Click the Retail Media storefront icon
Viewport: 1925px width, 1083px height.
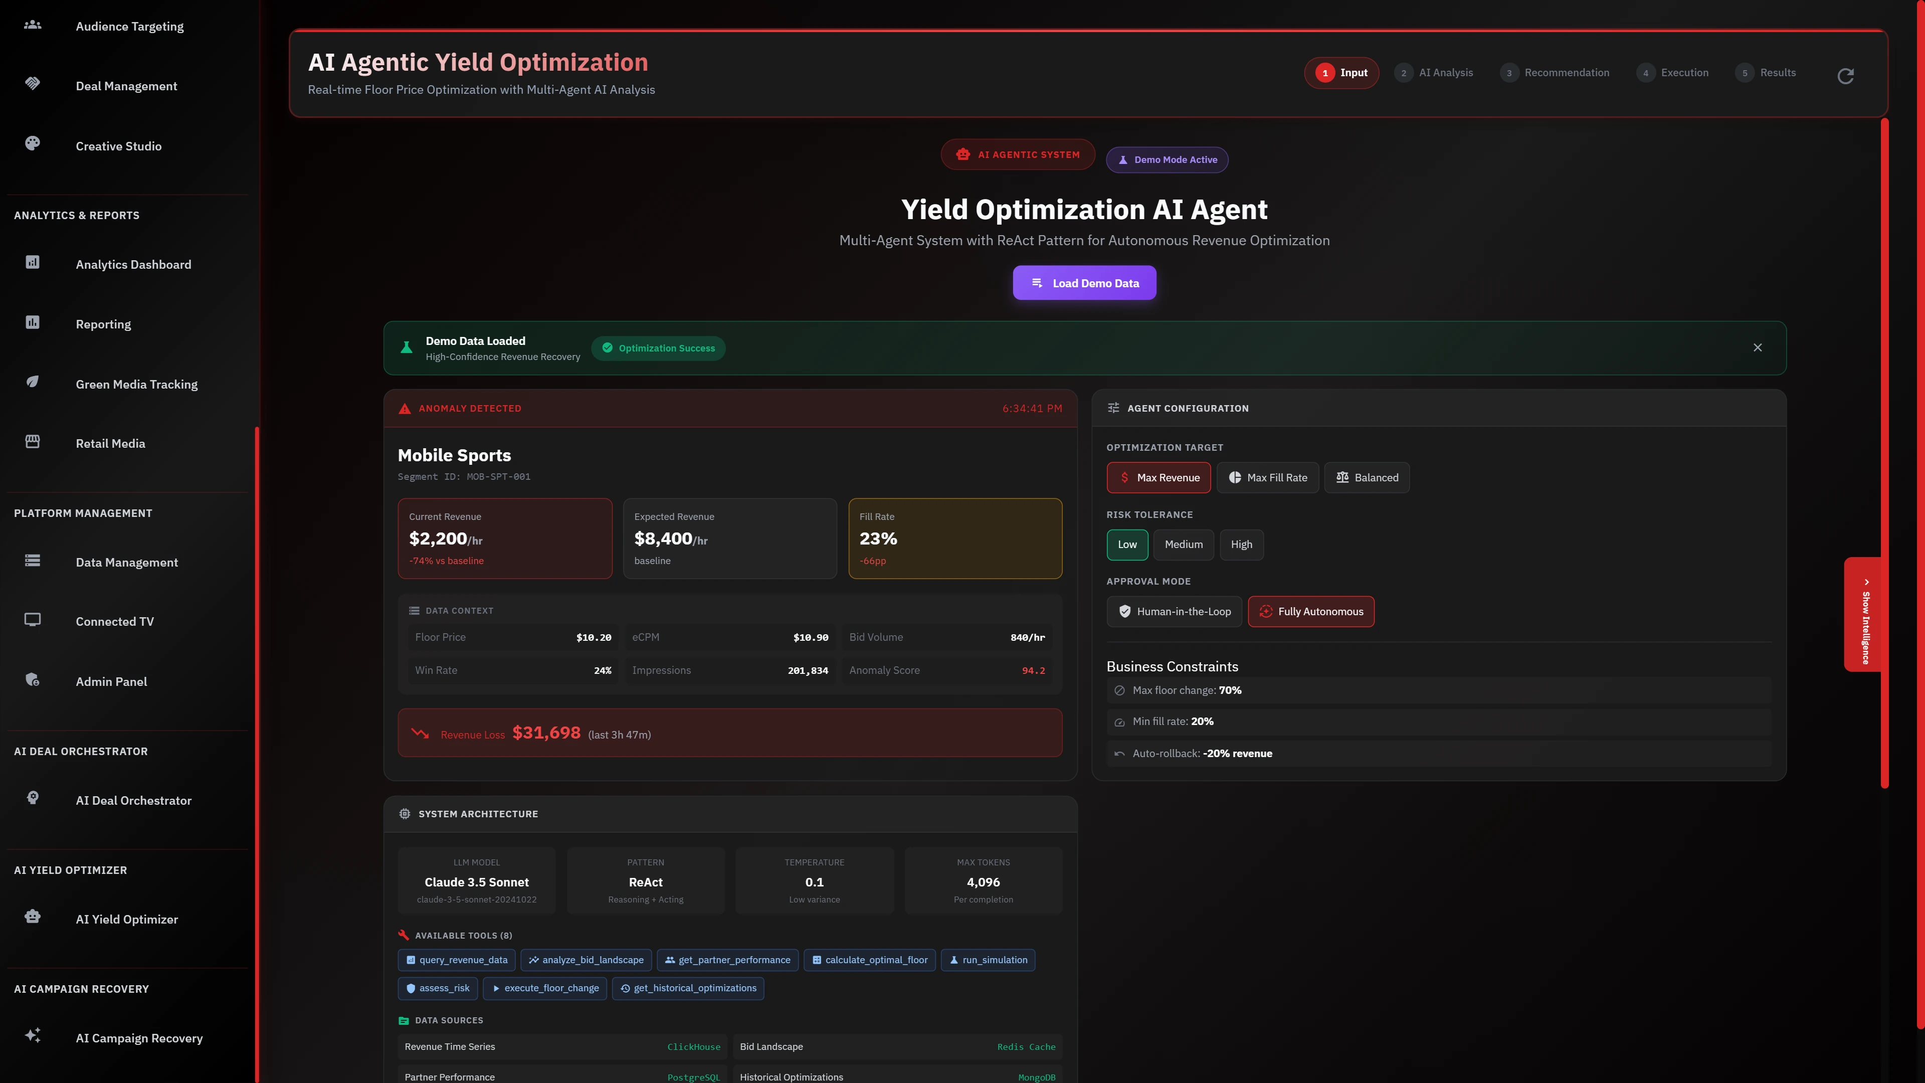[32, 441]
